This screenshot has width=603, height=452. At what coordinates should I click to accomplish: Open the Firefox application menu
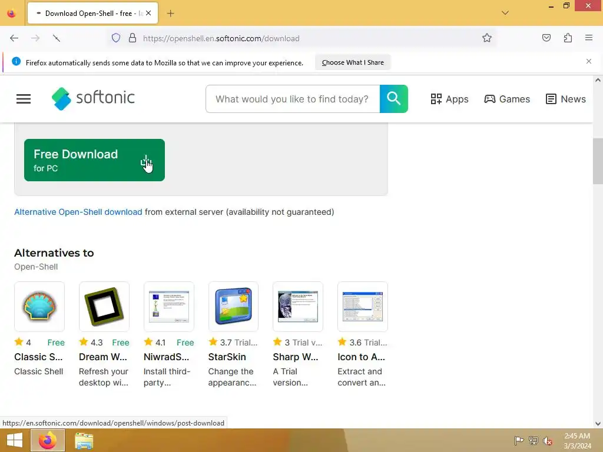[x=589, y=38]
